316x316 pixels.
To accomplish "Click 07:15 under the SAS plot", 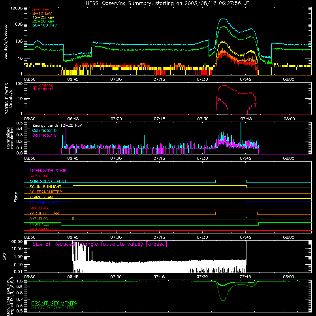I will [x=159, y=277].
